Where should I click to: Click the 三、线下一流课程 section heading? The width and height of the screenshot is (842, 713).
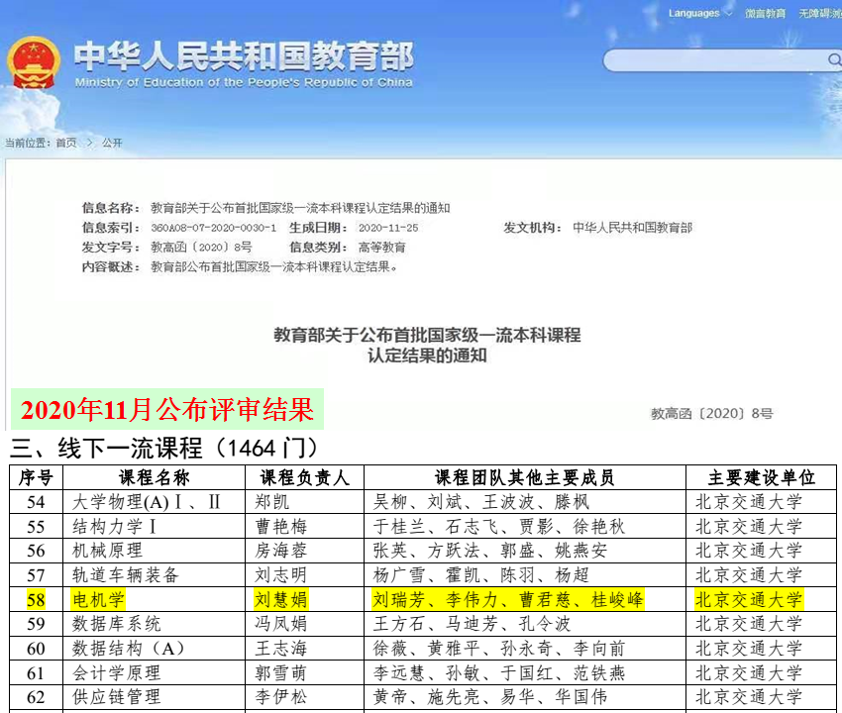pyautogui.click(x=163, y=446)
